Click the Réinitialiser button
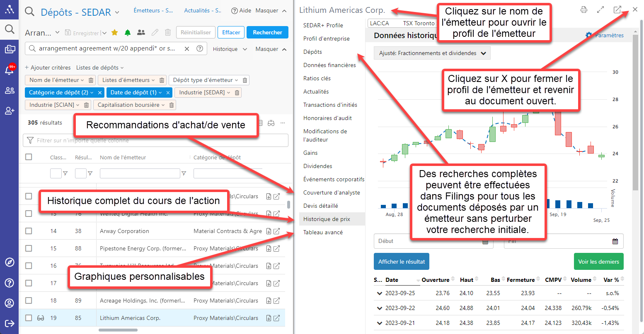The image size is (644, 334). [196, 32]
